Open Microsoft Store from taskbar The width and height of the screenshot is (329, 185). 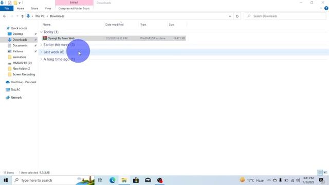pos(136,180)
